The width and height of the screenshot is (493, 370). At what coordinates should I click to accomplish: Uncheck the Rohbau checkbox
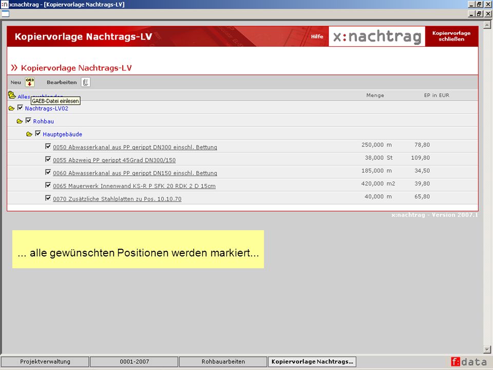(28, 120)
